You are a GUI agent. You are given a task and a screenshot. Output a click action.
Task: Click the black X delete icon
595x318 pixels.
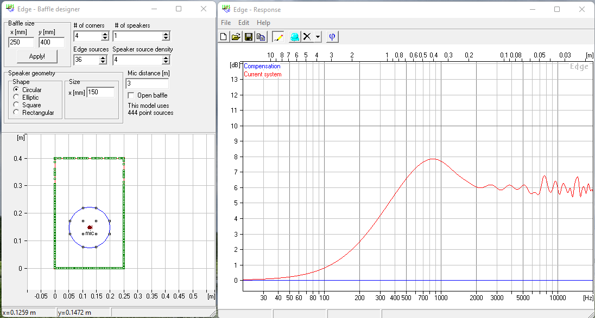[x=307, y=37]
